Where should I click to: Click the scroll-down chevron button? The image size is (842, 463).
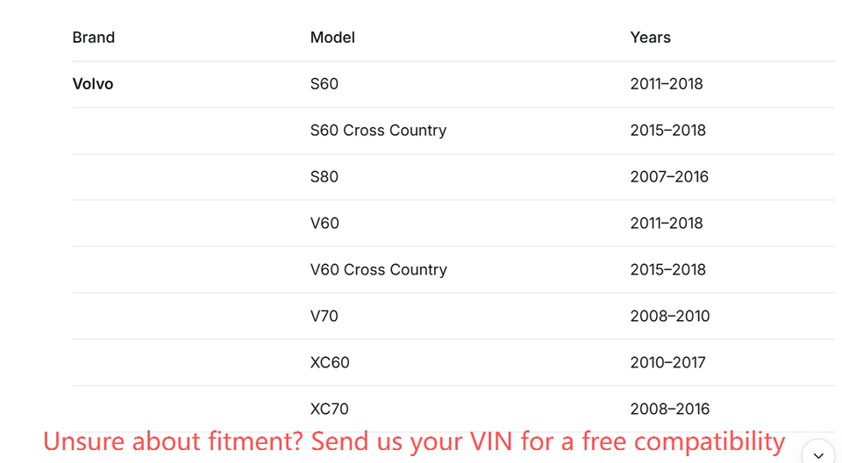817,454
